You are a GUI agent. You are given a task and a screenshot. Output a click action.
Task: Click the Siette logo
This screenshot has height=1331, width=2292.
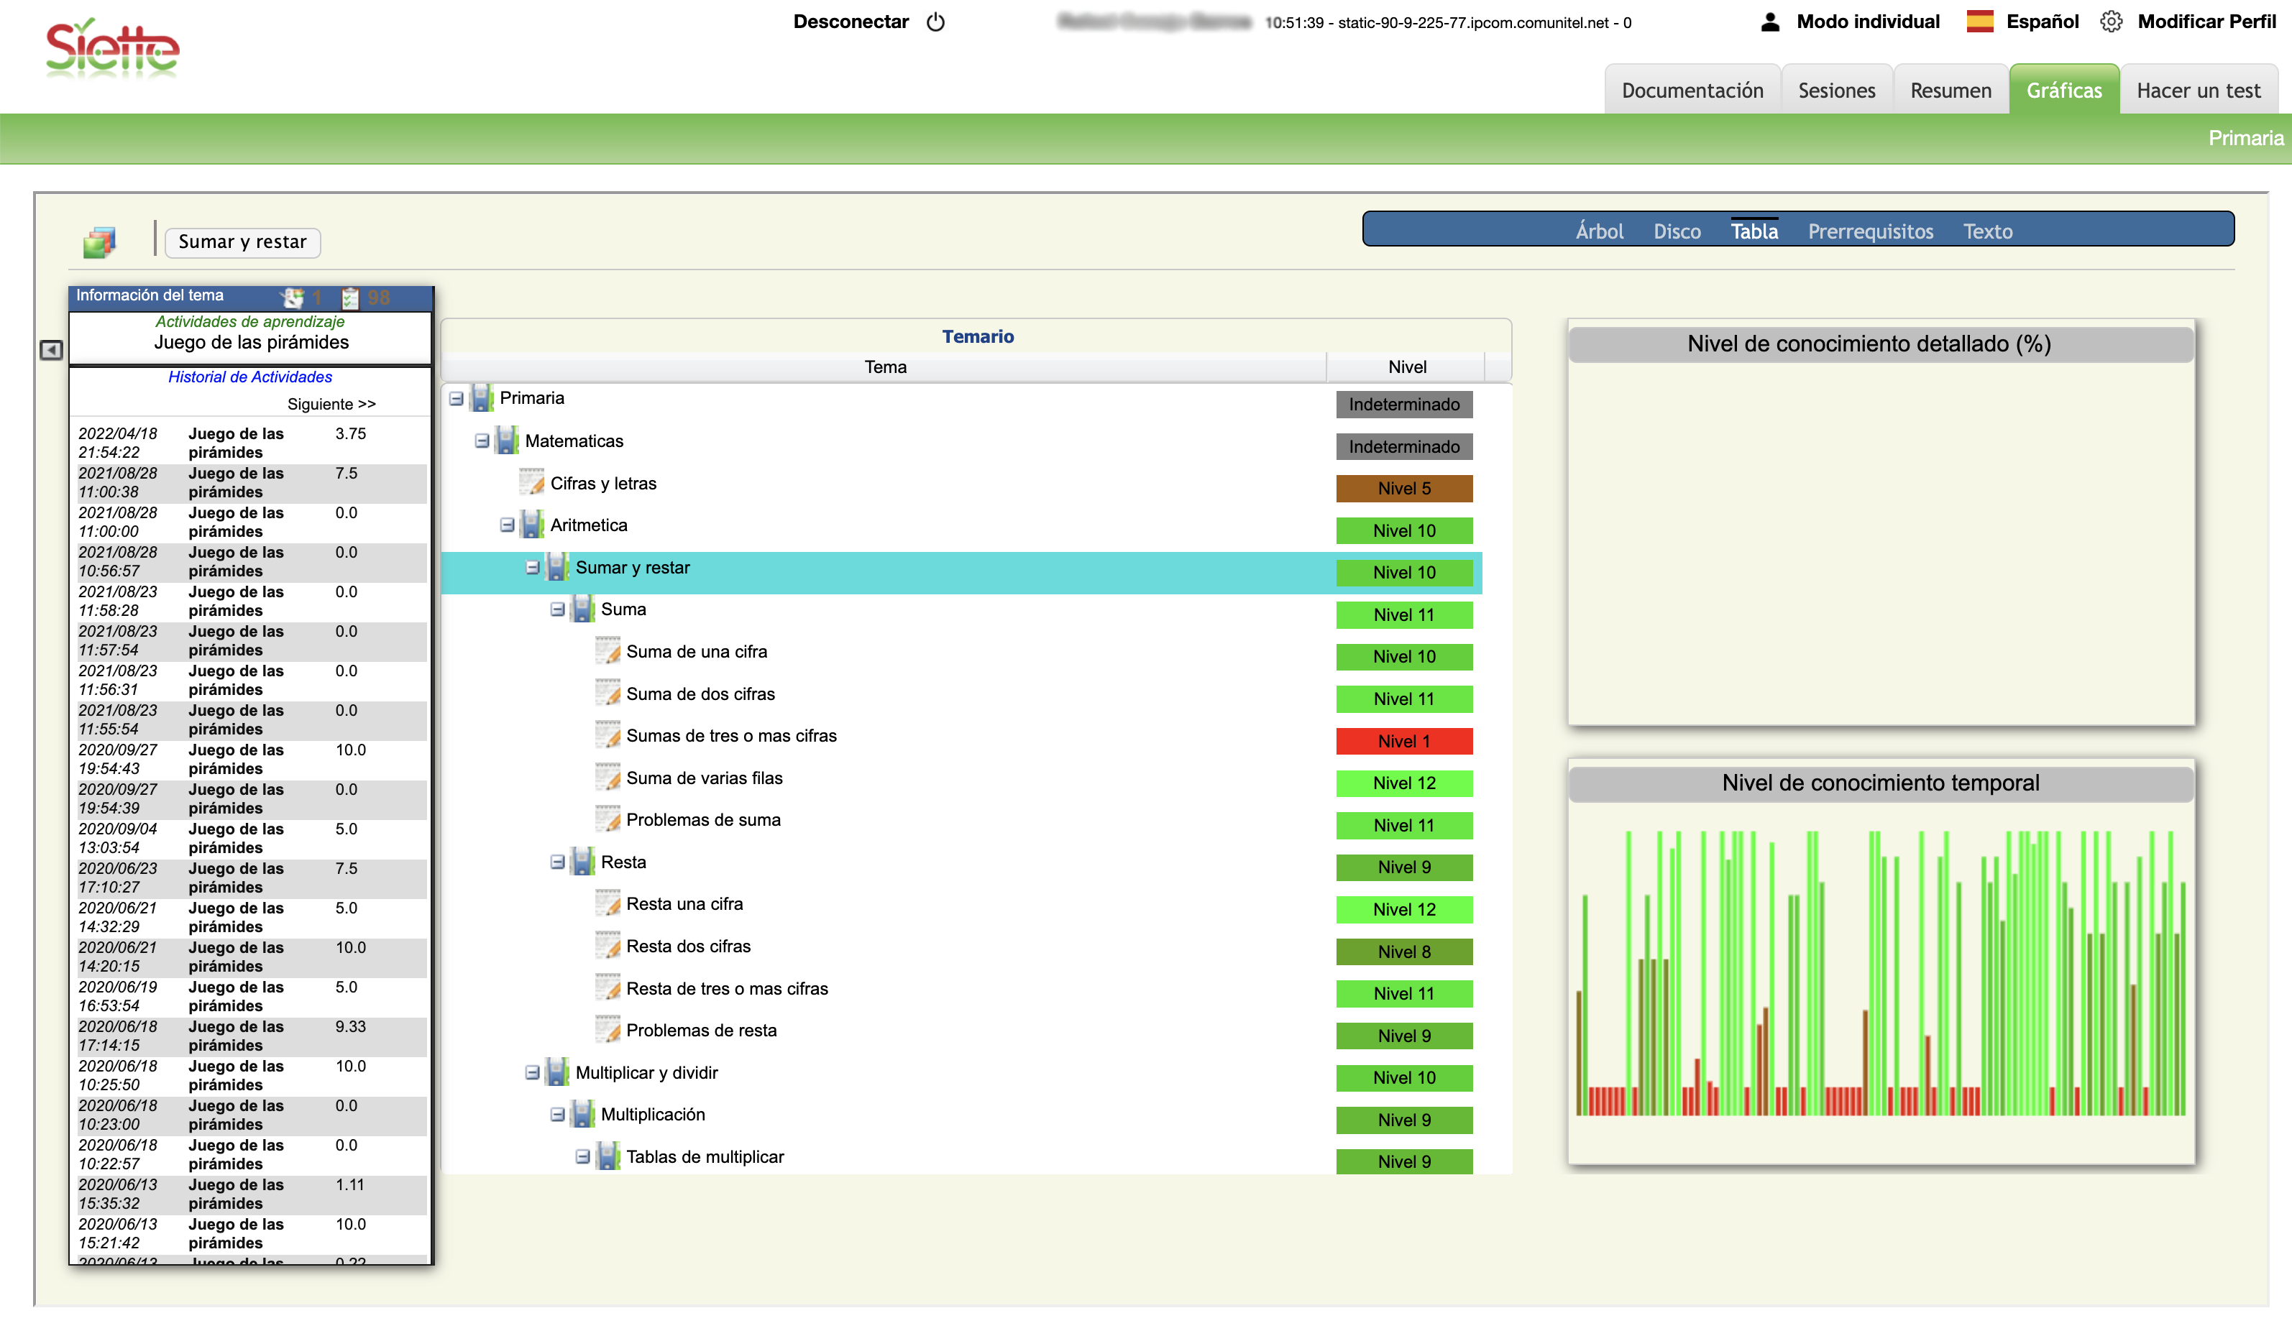pos(113,47)
